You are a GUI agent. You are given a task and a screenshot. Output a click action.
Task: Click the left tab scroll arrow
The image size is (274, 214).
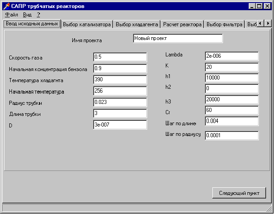point(260,23)
